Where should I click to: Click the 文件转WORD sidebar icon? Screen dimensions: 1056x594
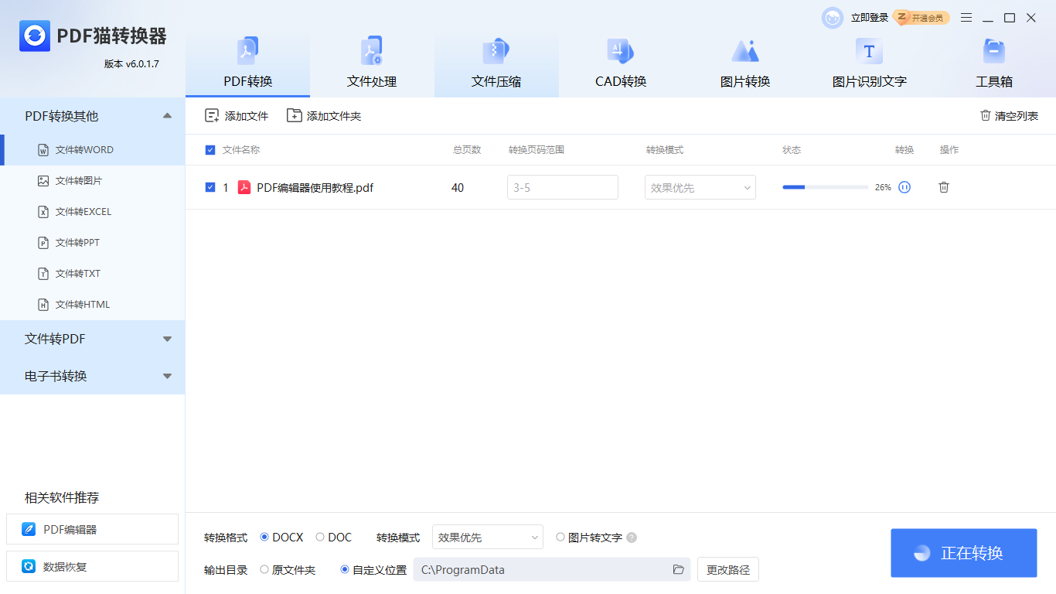[43, 150]
